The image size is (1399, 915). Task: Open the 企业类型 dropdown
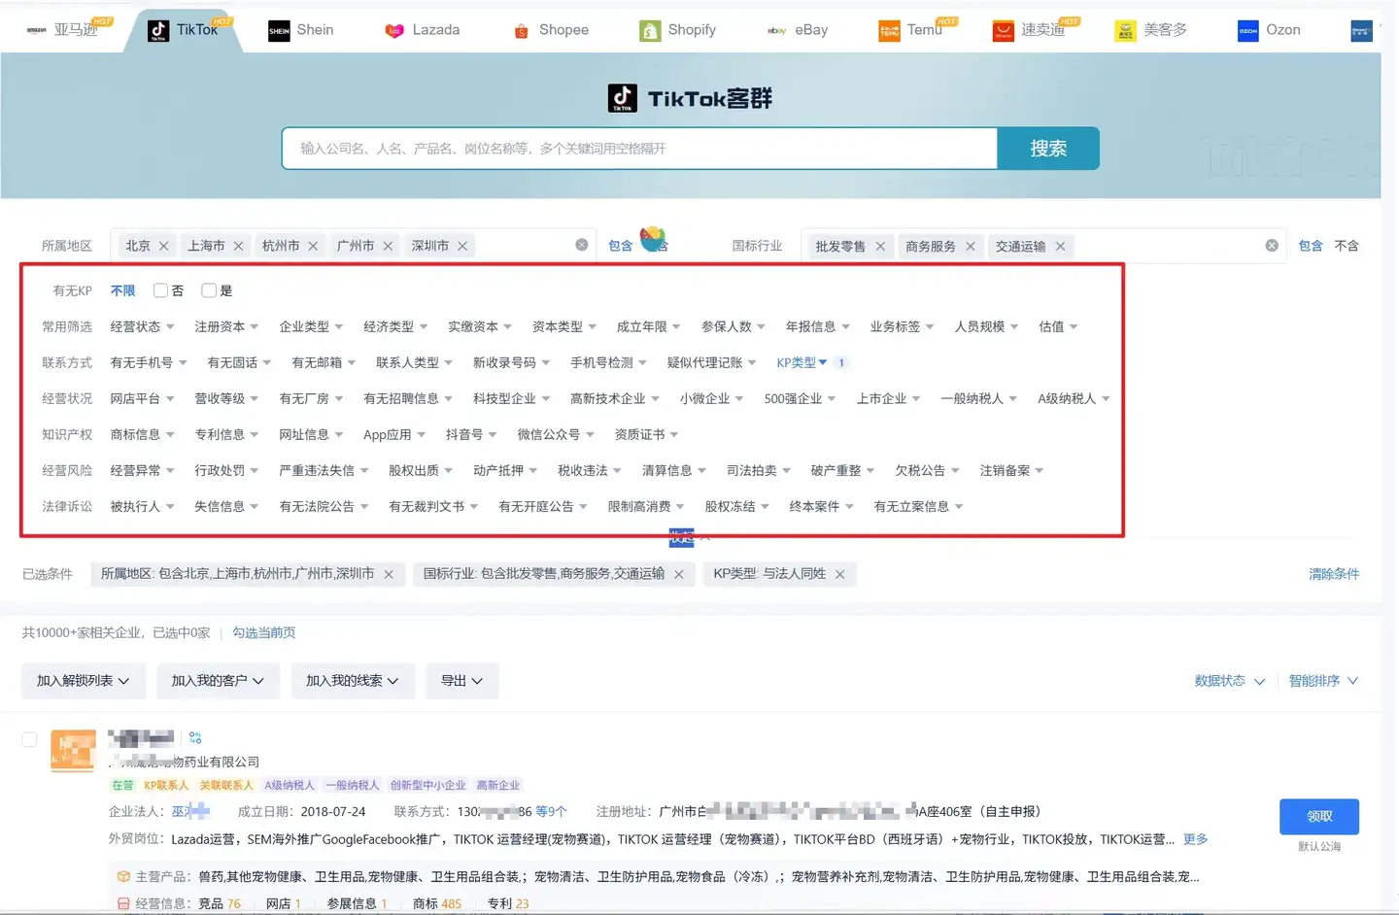click(311, 326)
